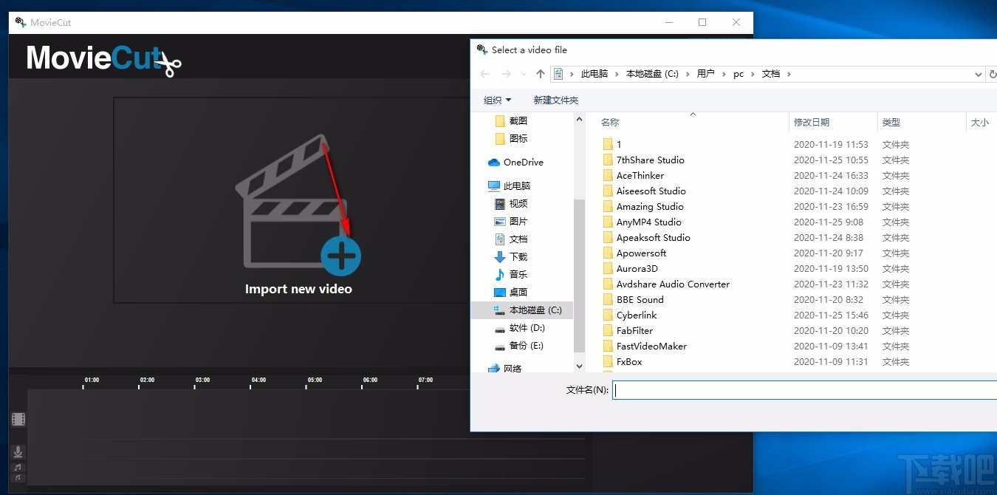Refresh the file dialog address bar

click(992, 74)
